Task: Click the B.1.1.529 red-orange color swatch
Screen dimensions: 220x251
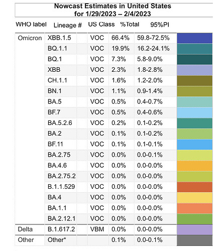Action: pyautogui.click(x=194, y=187)
